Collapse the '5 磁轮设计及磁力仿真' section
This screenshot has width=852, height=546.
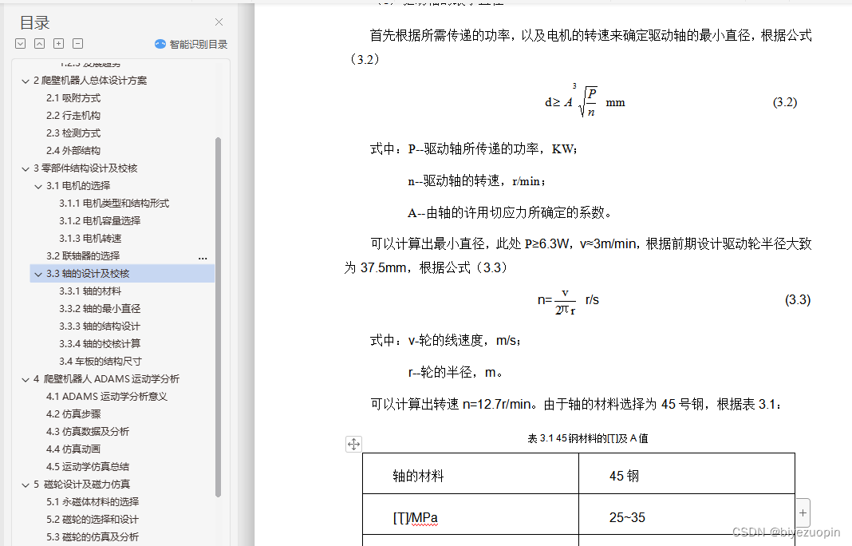point(25,485)
